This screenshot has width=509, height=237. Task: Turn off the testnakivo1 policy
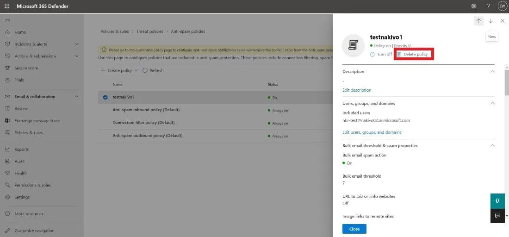pos(381,54)
